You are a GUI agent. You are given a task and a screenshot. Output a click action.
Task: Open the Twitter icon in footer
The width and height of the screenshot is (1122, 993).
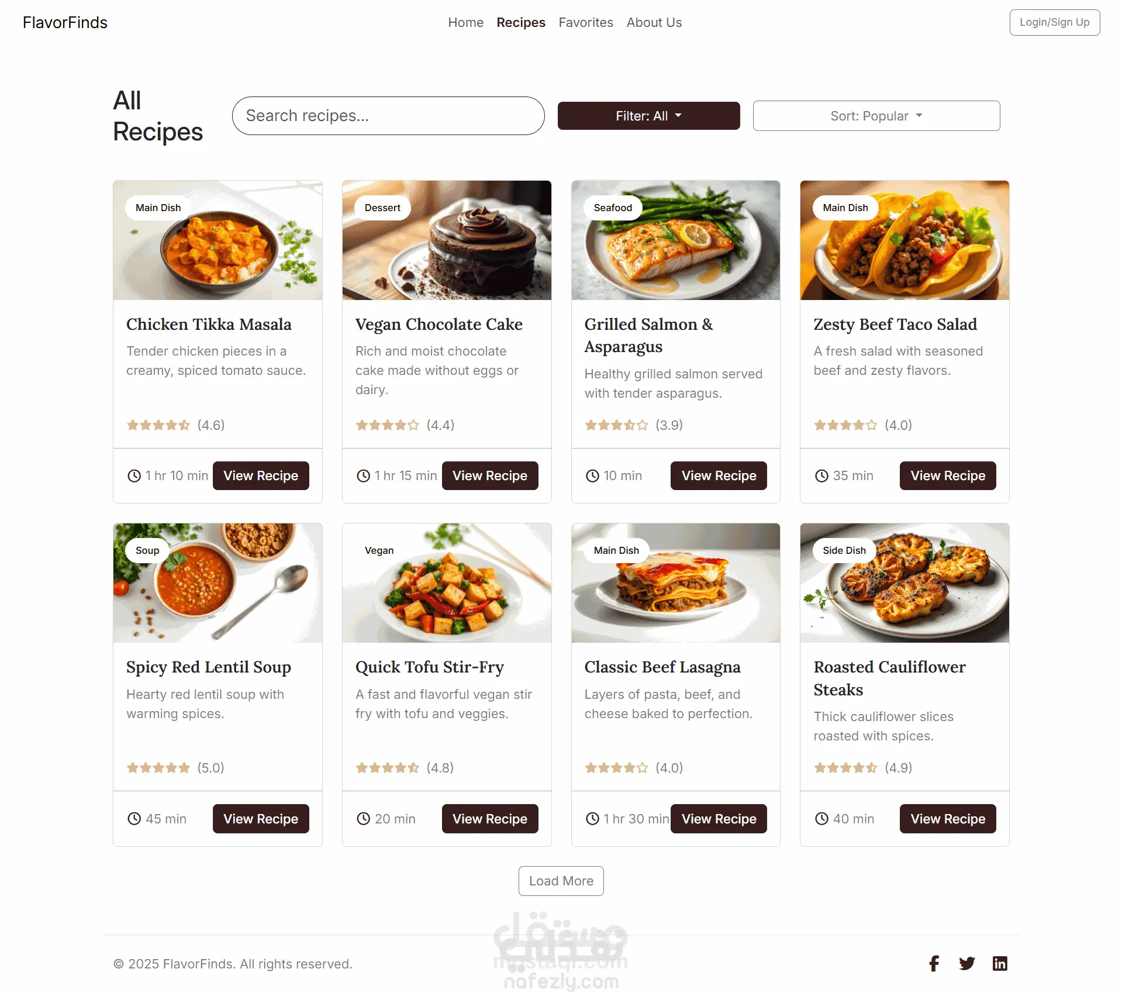[x=967, y=964]
